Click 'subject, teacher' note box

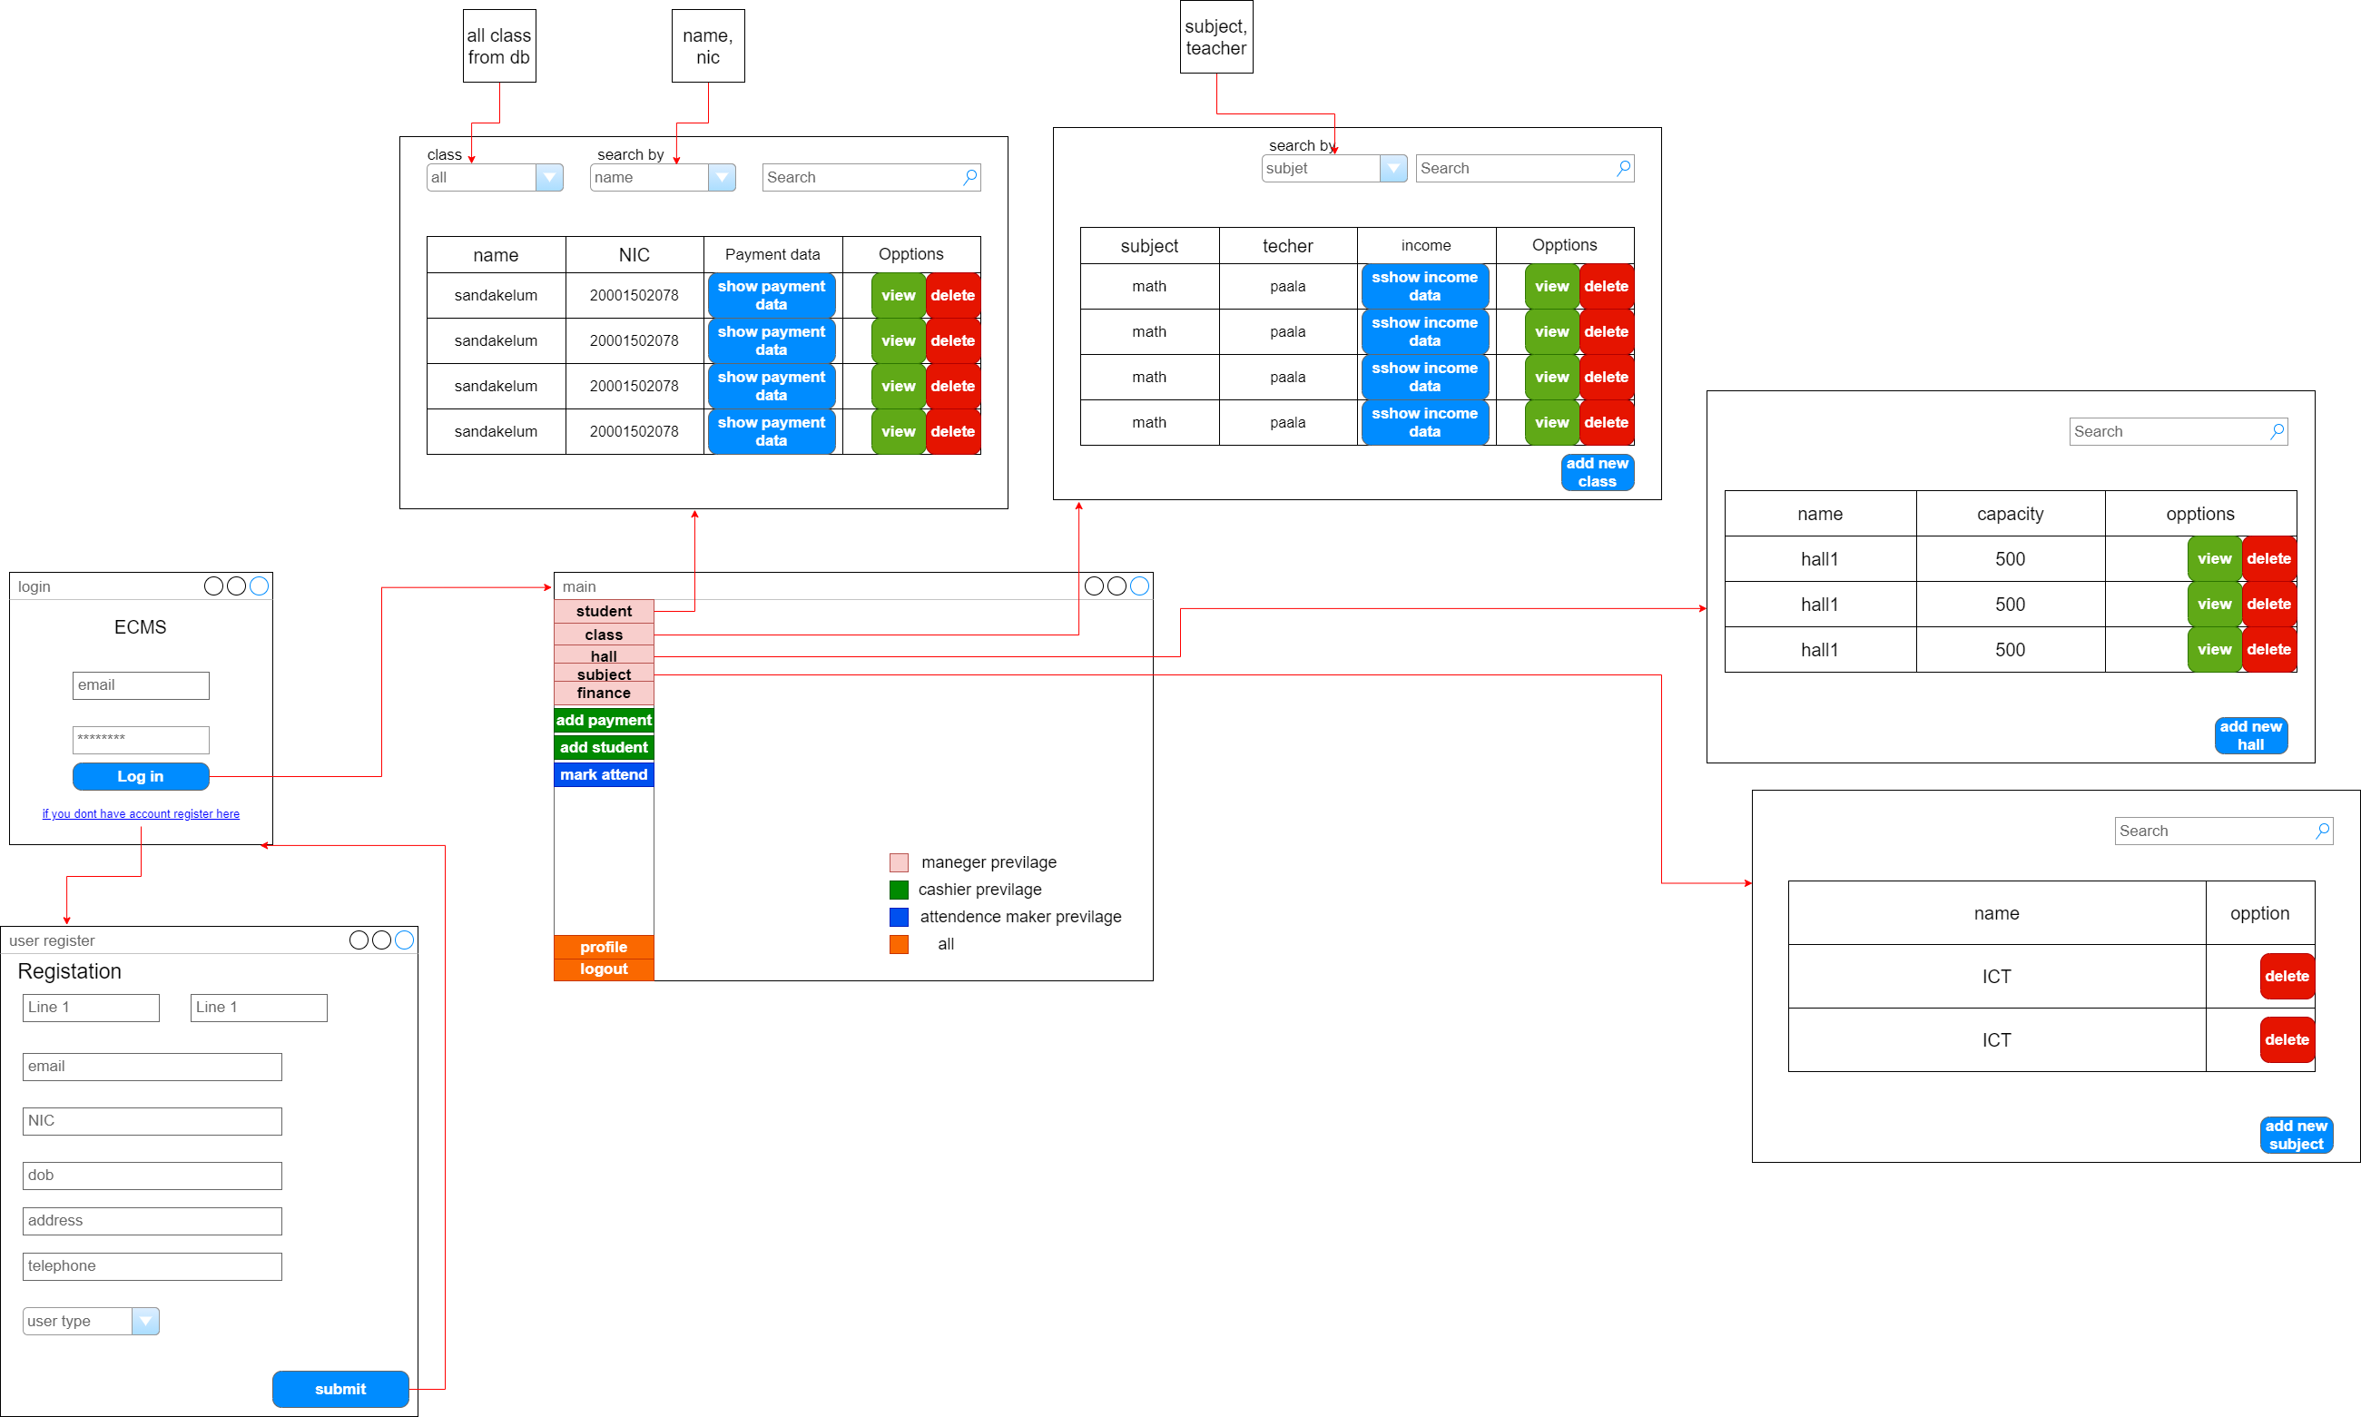pyautogui.click(x=1216, y=36)
